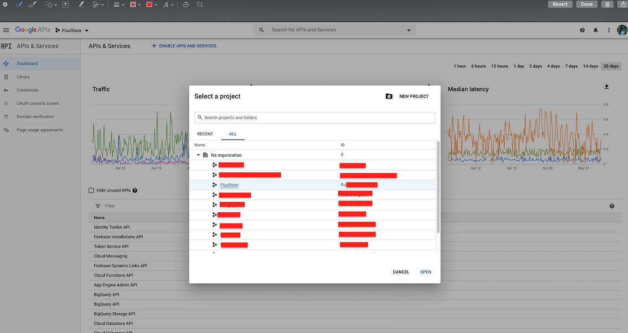The height and width of the screenshot is (333, 628).
Task: Collapse the No organization tree node
Action: (198, 155)
